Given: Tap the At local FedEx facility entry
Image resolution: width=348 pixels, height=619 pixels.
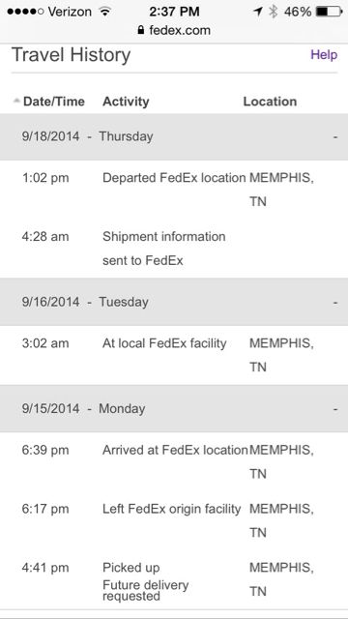Looking at the screenshot, I should [x=164, y=343].
